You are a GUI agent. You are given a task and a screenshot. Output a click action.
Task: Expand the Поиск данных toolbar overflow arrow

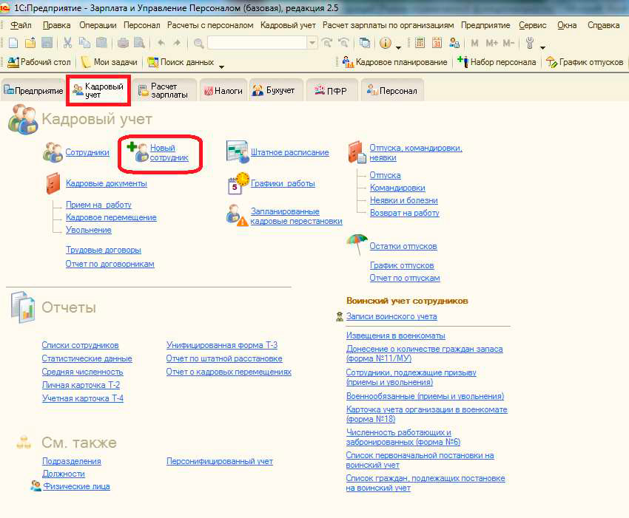point(221,67)
